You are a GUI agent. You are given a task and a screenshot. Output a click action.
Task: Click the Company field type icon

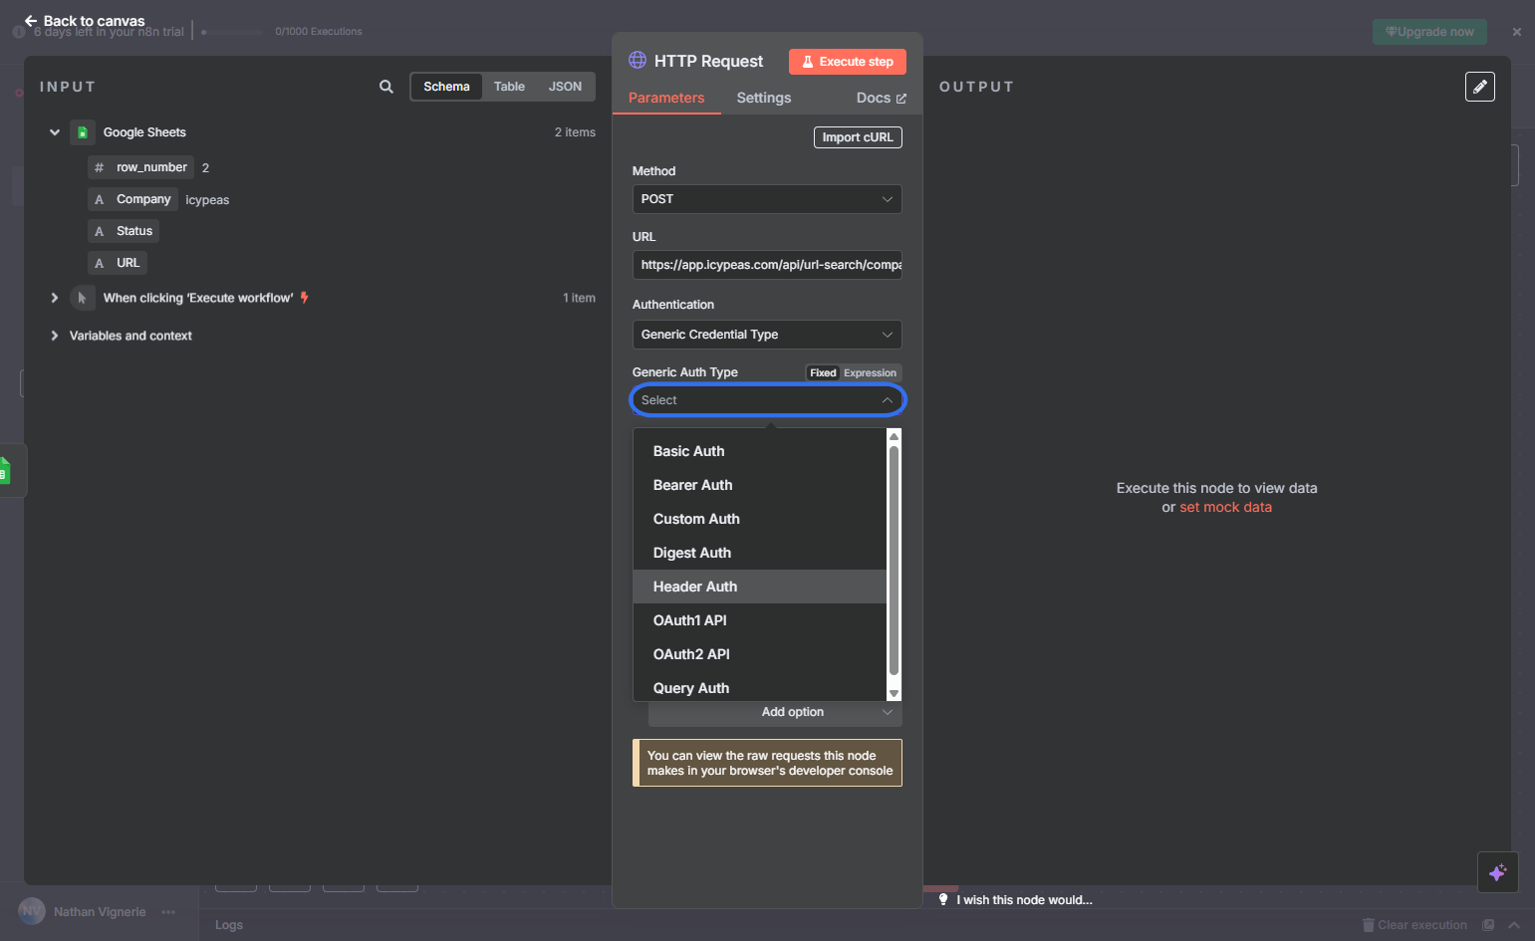tap(99, 199)
